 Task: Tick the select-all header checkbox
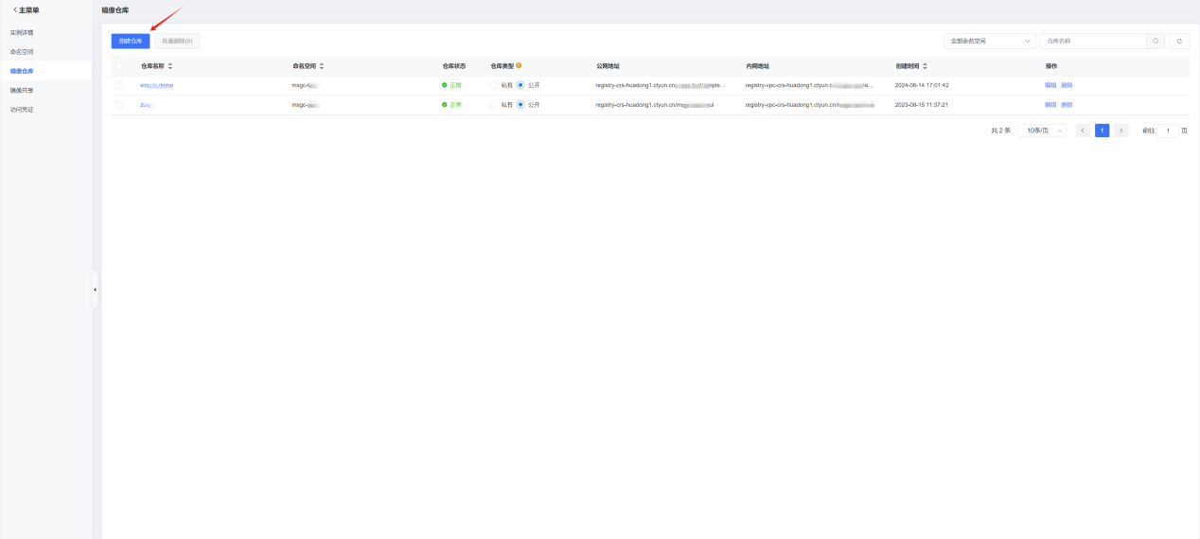(119, 66)
